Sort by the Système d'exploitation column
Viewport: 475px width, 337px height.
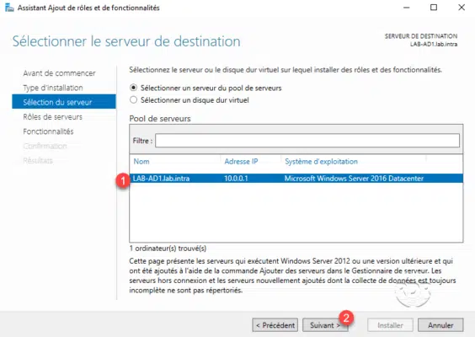(x=321, y=162)
